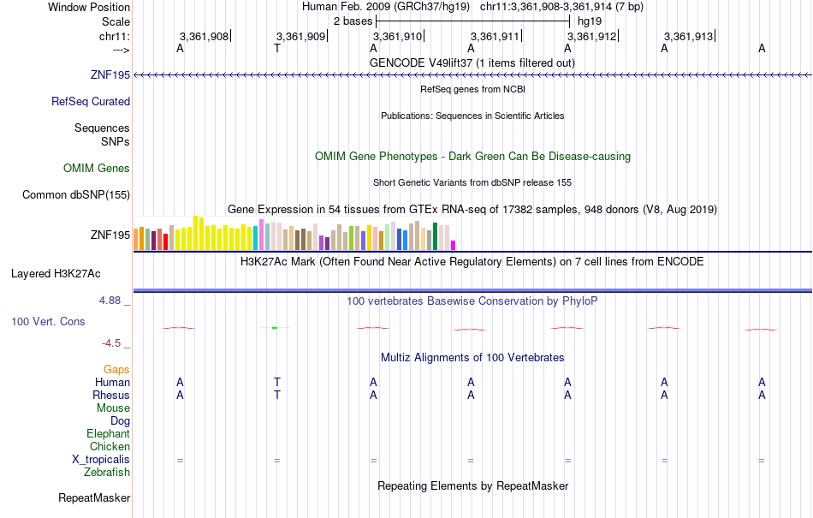The height and width of the screenshot is (518, 813).
Task: Click the 100 Vert. Cons track label
Action: (x=48, y=321)
